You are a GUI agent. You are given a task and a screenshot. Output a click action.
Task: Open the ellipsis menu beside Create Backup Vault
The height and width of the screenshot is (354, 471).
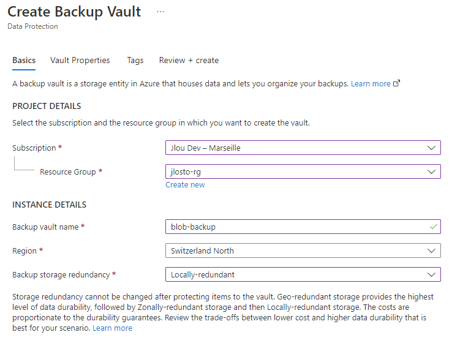(160, 12)
